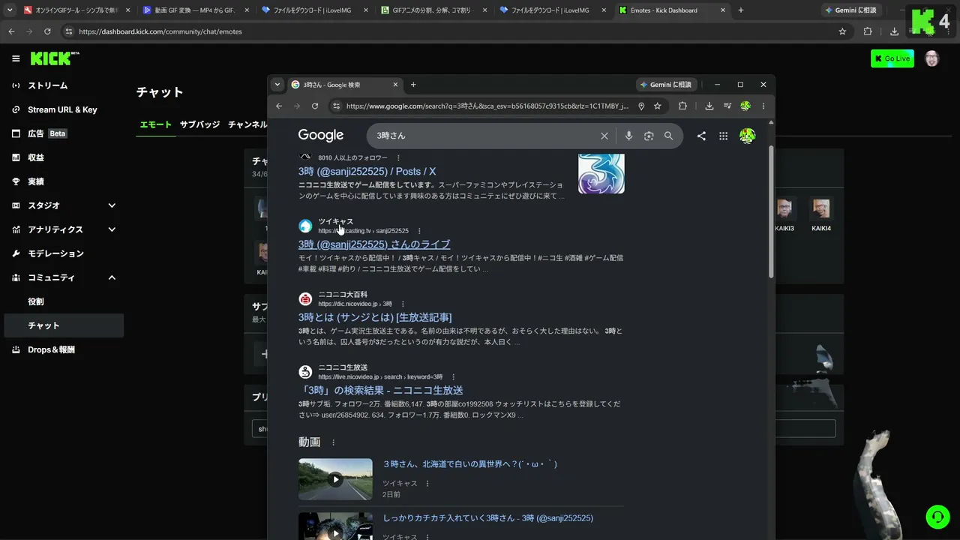Click the Google search magnifier icon
The image size is (960, 540).
(x=668, y=136)
